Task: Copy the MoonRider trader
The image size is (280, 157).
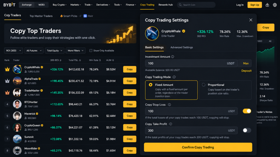Action: pos(130,150)
